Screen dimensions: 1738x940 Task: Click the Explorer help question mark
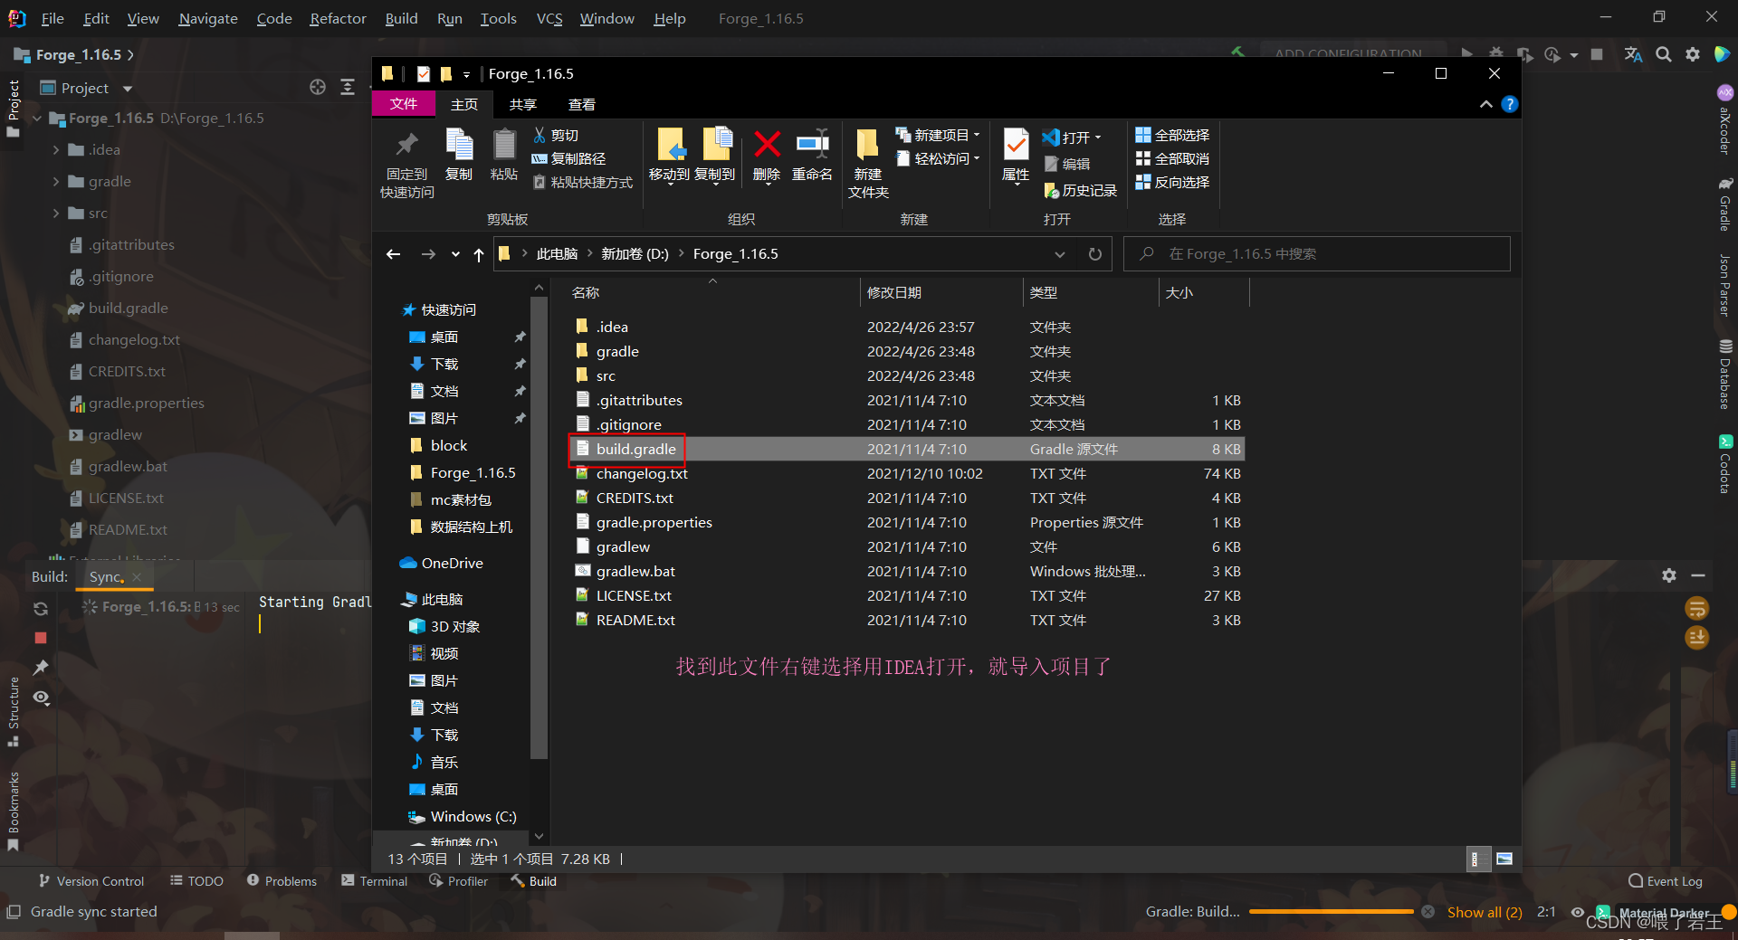tap(1509, 104)
